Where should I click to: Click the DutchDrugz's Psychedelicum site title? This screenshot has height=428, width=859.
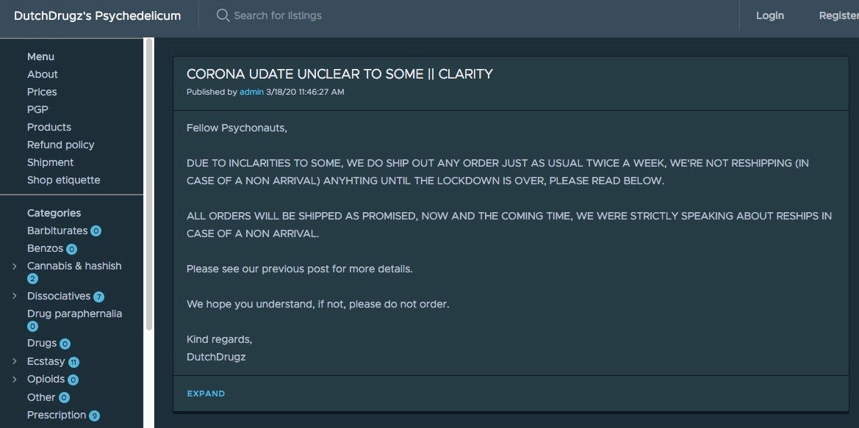[x=98, y=15]
